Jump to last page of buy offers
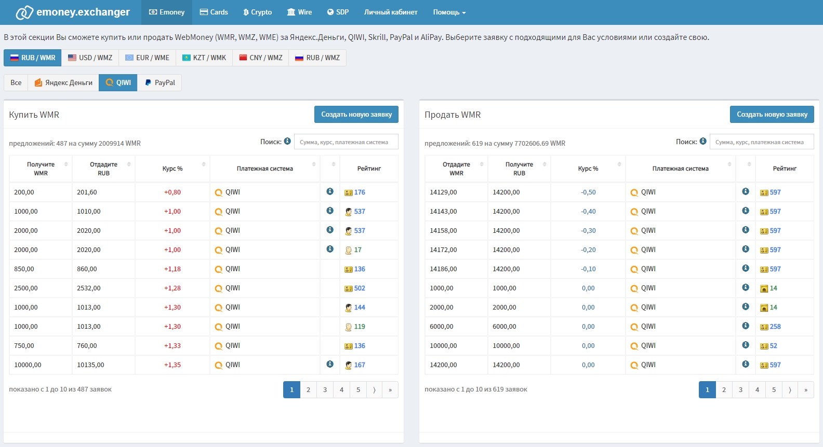Viewport: 823px width, 447px height. [x=390, y=390]
